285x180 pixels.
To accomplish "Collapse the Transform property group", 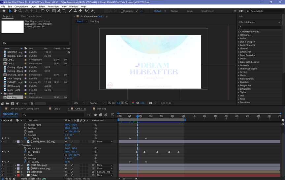I will pyautogui.click(x=19, y=145).
